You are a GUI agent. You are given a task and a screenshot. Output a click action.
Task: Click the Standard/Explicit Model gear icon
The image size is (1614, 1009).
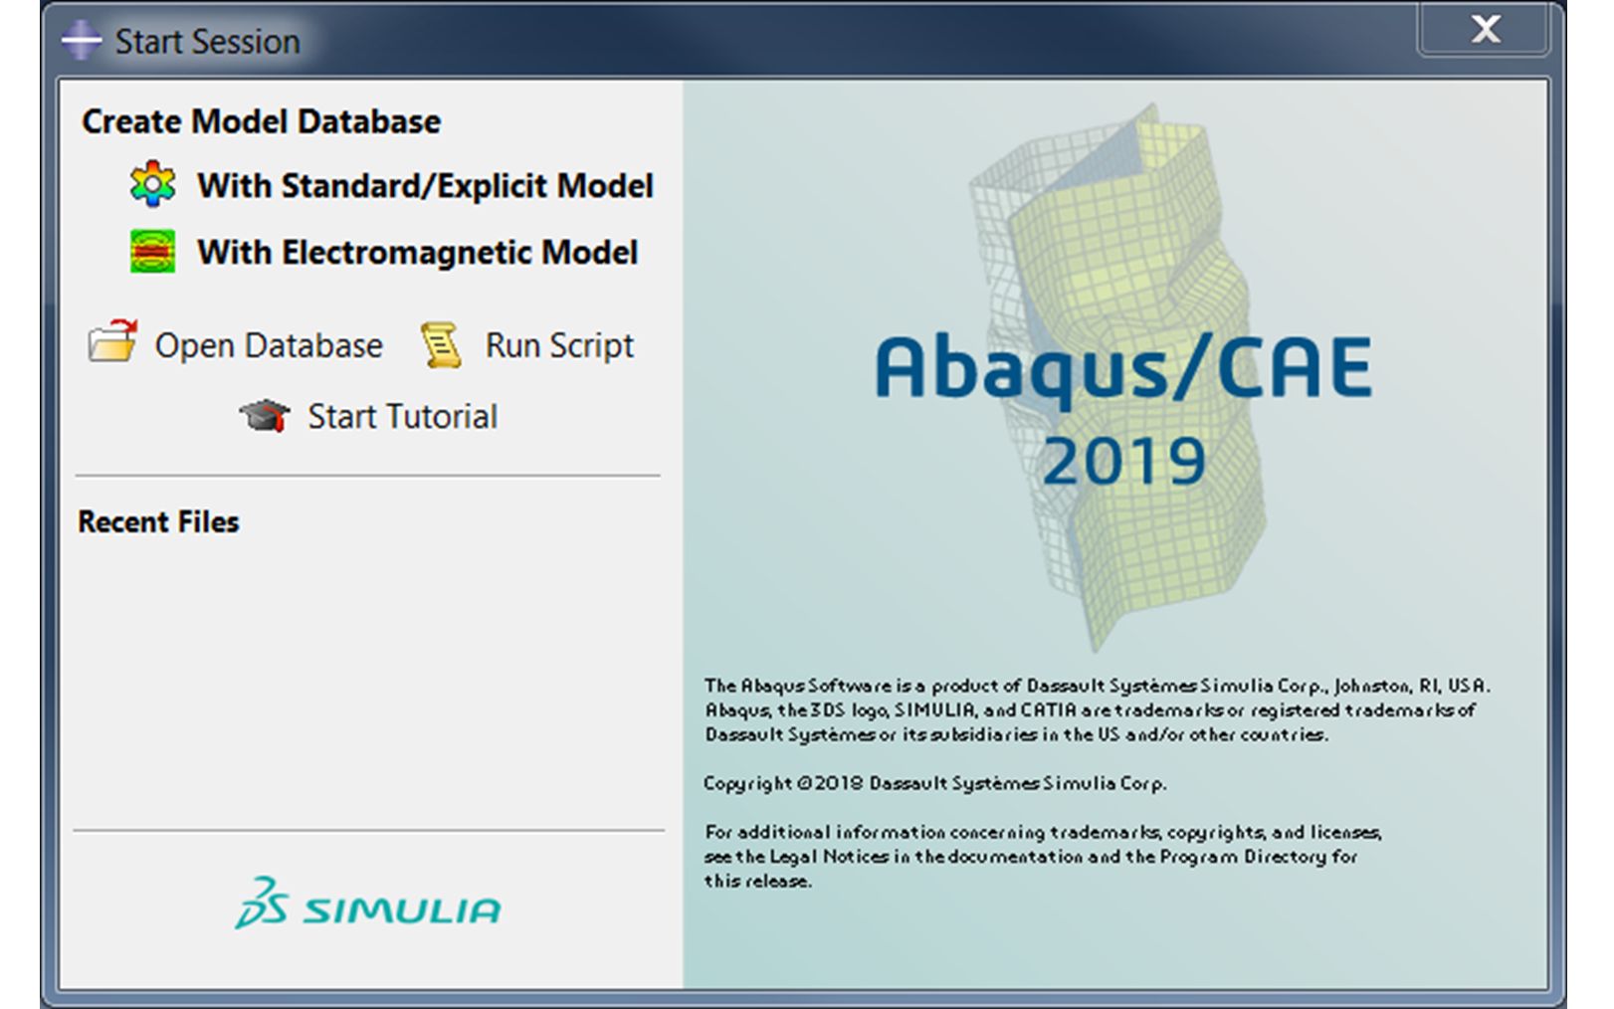click(152, 184)
